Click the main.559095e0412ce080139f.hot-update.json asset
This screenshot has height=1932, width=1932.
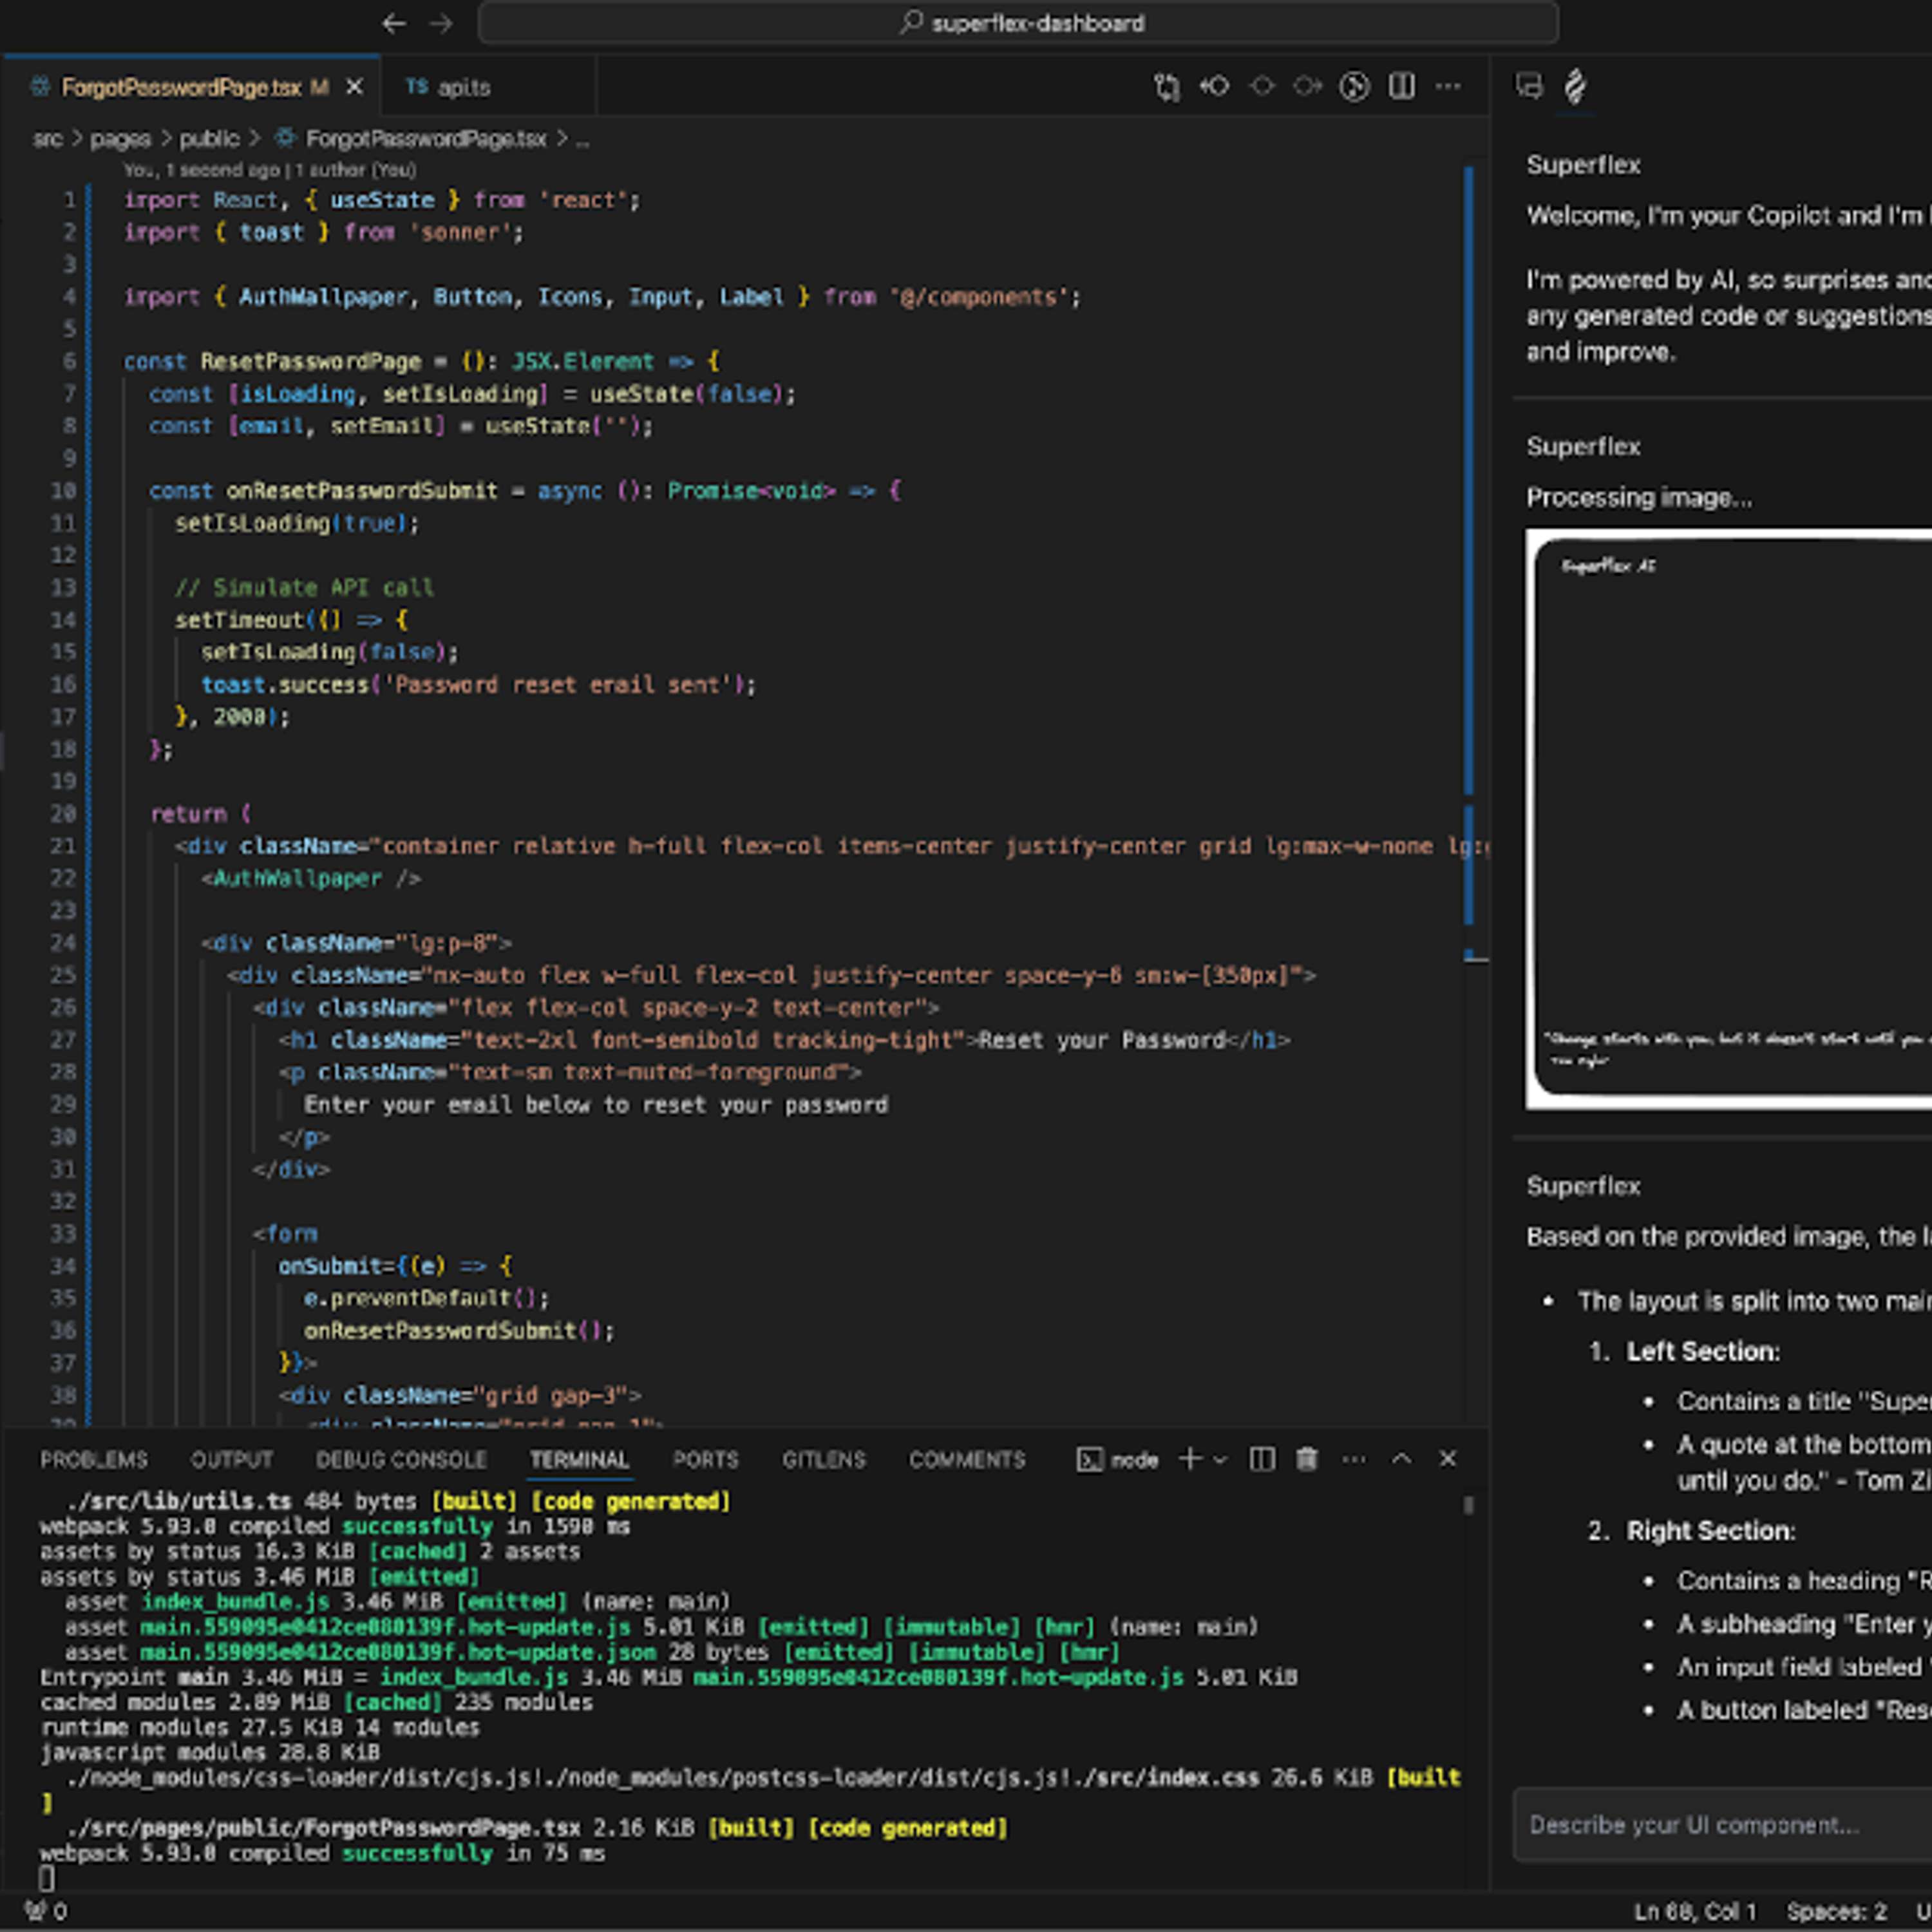click(398, 1652)
